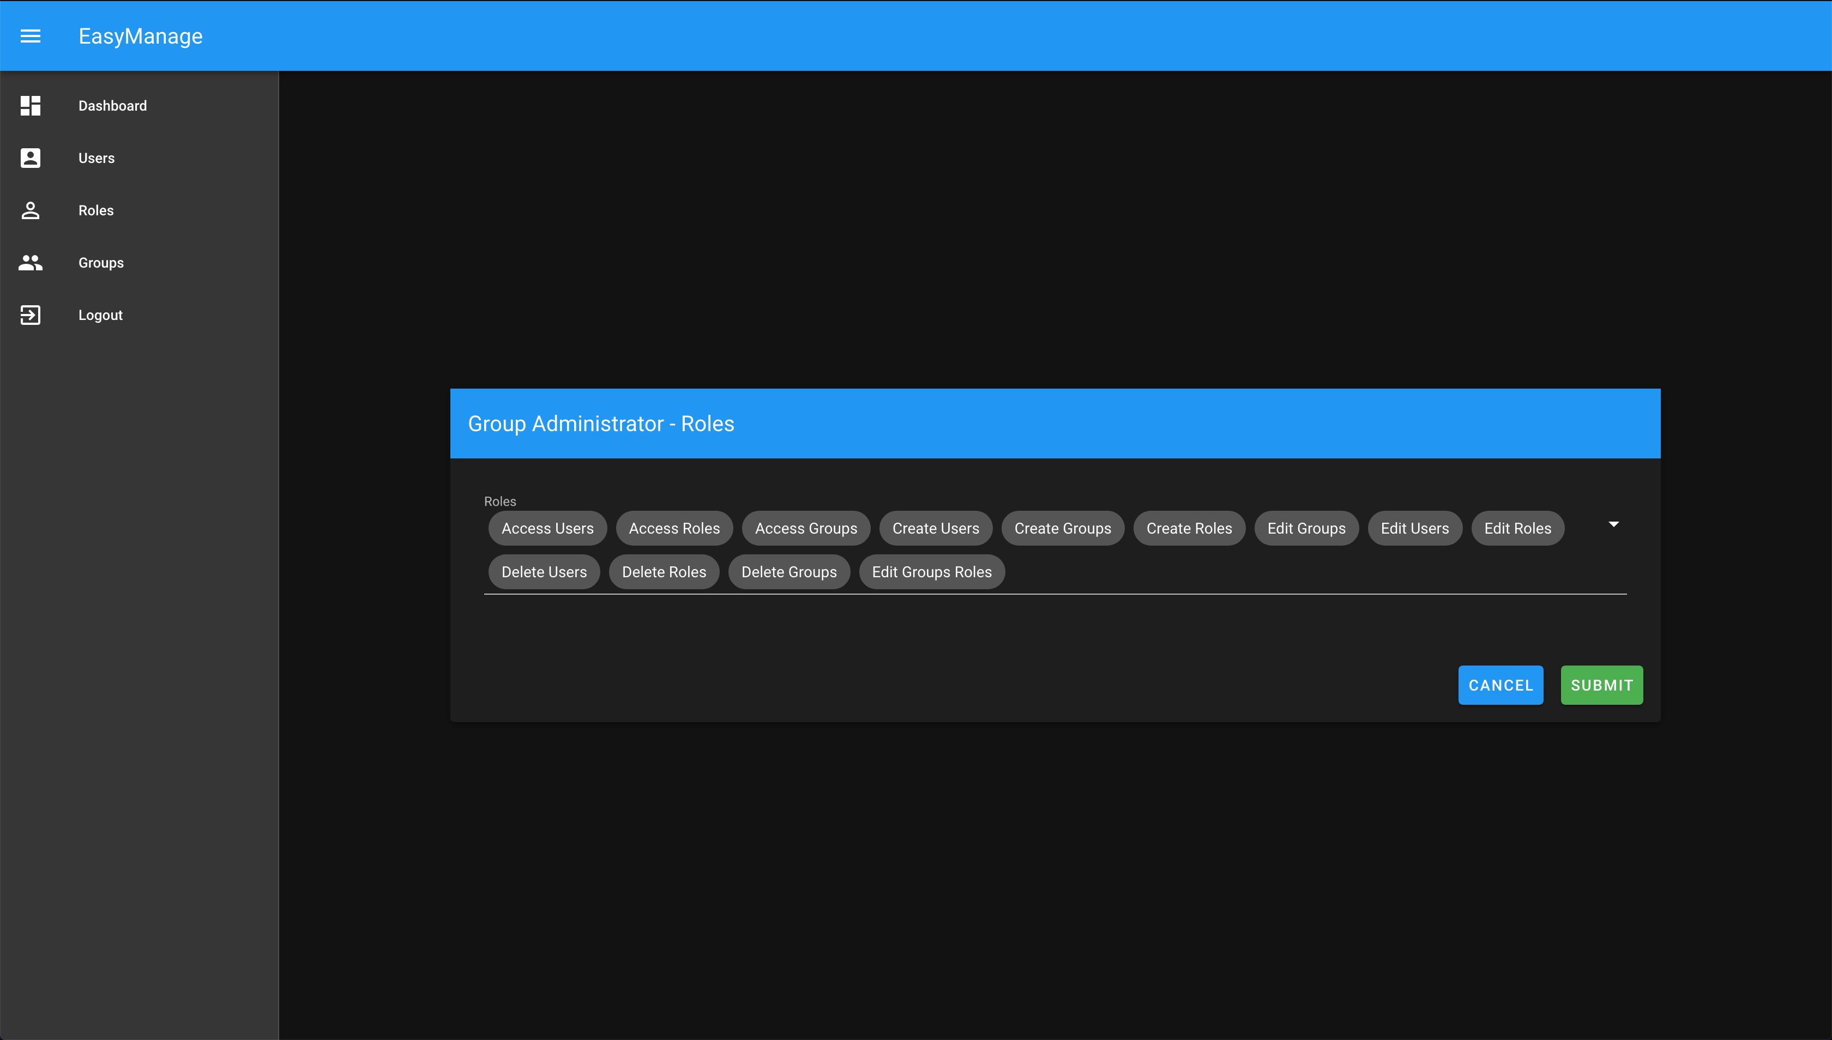
Task: Go to Groups in sidebar
Action: click(101, 263)
